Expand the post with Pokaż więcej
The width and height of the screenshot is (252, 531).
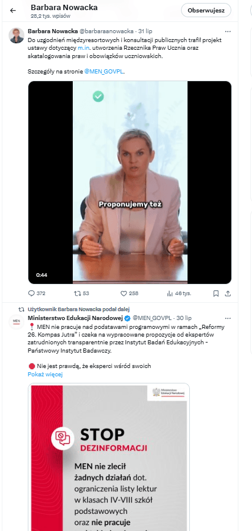point(46,374)
